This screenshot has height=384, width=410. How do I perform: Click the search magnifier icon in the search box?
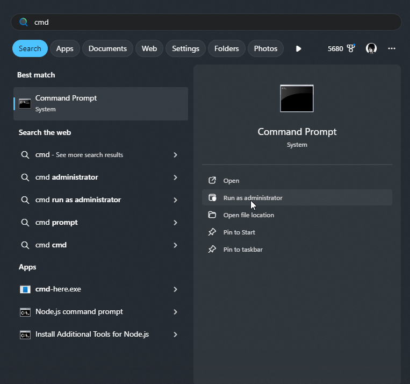pos(24,22)
